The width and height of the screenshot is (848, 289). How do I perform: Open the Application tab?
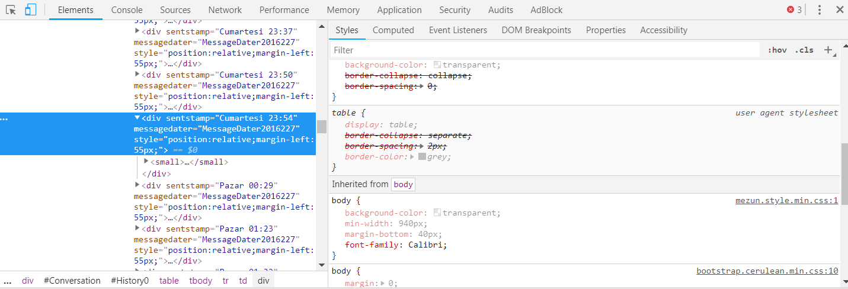(399, 10)
